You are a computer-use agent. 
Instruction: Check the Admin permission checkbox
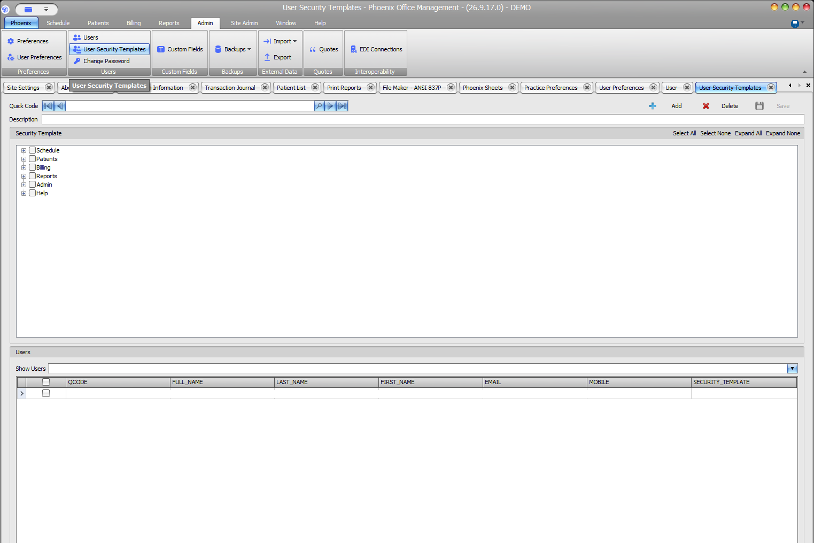[x=32, y=185]
